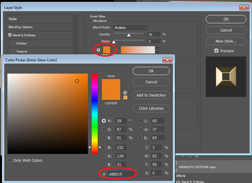The height and width of the screenshot is (183, 252).
Task: Click the vertical hue spectrum bar
Action: point(95,114)
